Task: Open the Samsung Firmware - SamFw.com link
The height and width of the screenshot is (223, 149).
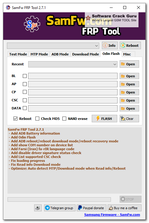Action: click(x=112, y=215)
